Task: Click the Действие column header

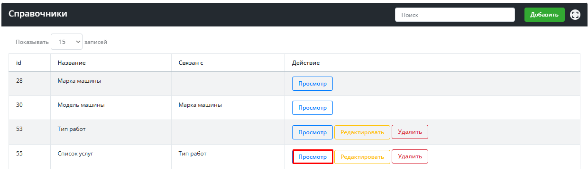Action: point(306,63)
